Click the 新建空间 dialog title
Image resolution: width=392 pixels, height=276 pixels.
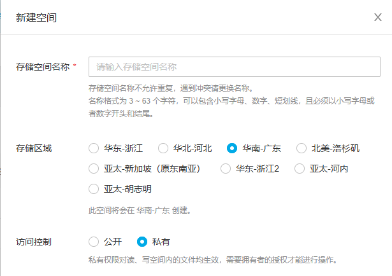(x=36, y=17)
